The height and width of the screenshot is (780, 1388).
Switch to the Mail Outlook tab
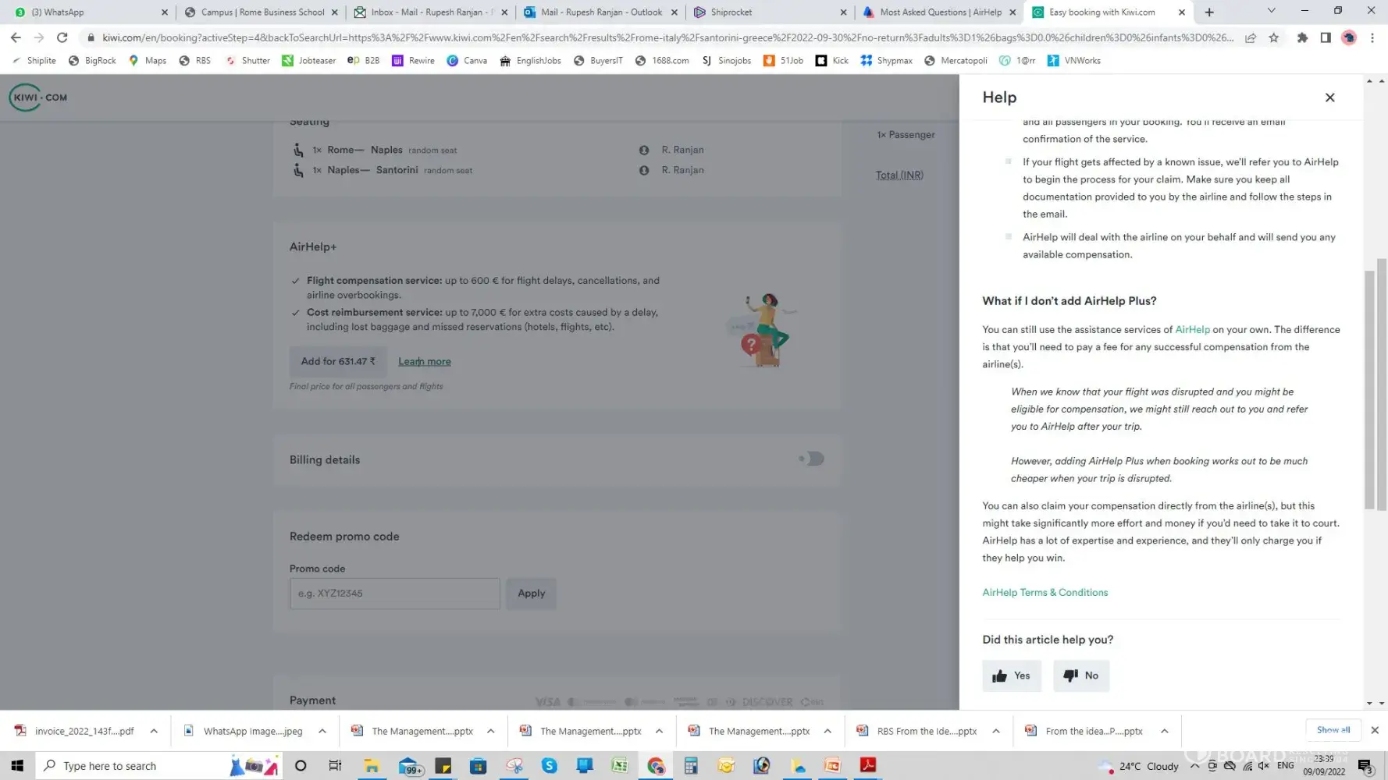[601, 12]
